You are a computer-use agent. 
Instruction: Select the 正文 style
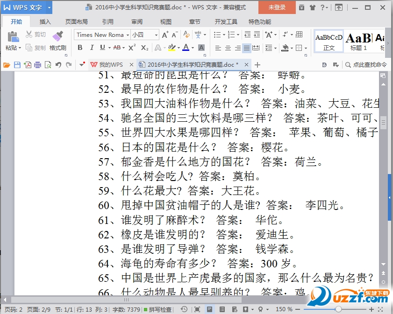pyautogui.click(x=329, y=41)
